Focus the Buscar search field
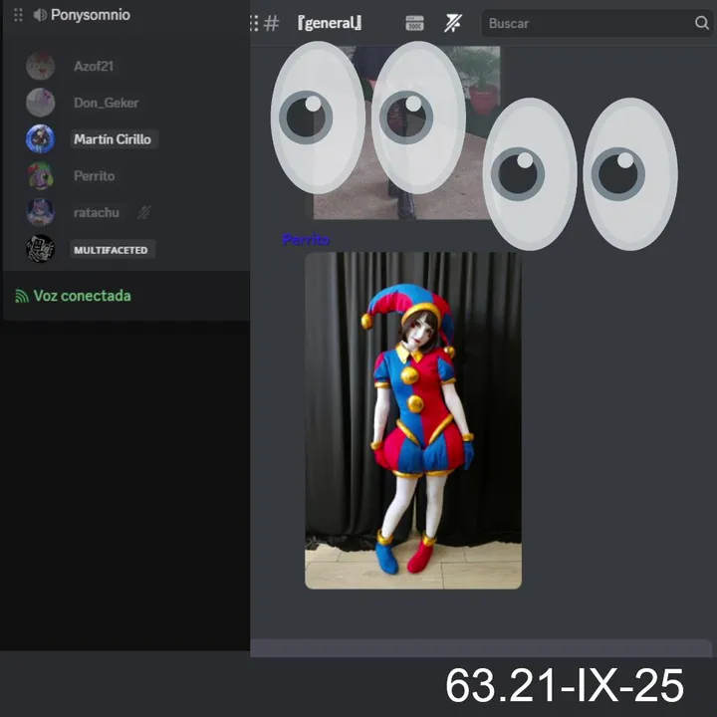Screen dimensions: 717x717 pyautogui.click(x=597, y=23)
